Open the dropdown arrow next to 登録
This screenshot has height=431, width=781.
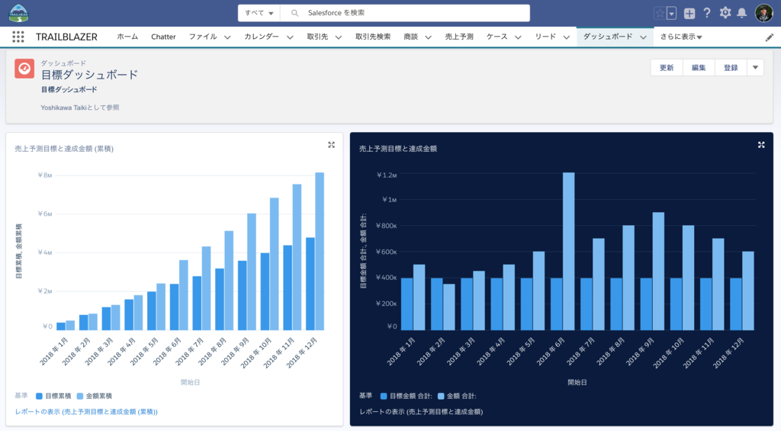755,68
